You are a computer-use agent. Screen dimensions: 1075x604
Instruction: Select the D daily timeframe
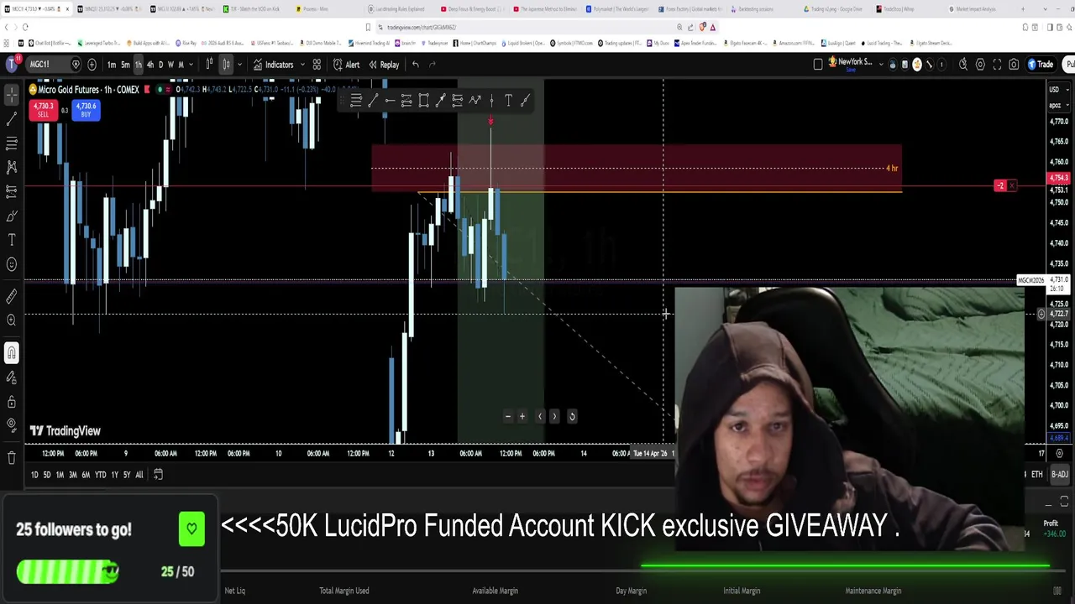pos(161,65)
